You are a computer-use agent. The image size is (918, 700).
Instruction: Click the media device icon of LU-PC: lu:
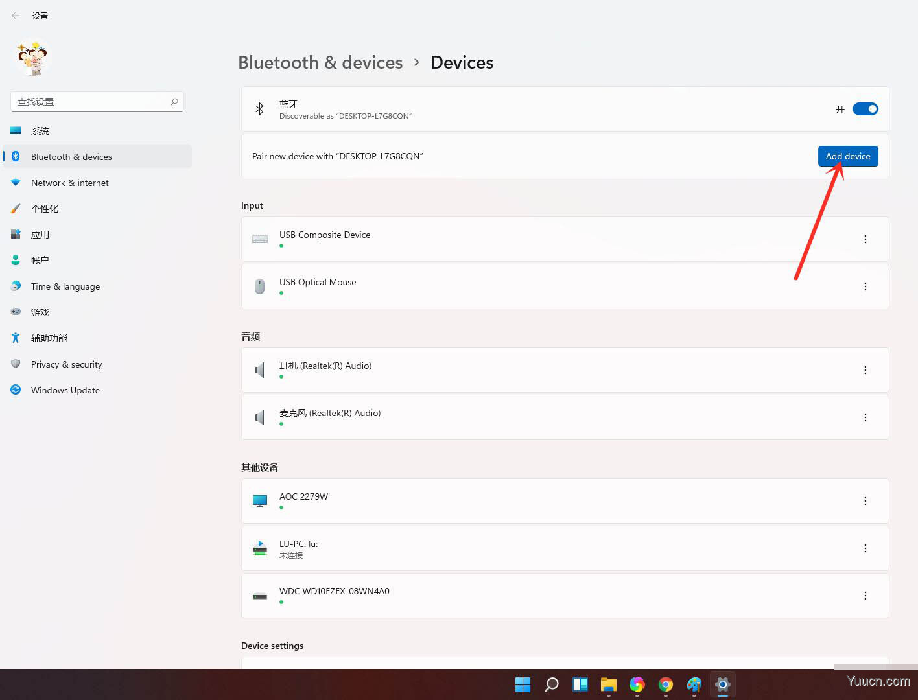pos(260,548)
